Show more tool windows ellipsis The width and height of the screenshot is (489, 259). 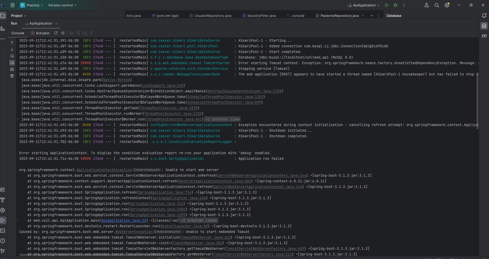coord(3,39)
